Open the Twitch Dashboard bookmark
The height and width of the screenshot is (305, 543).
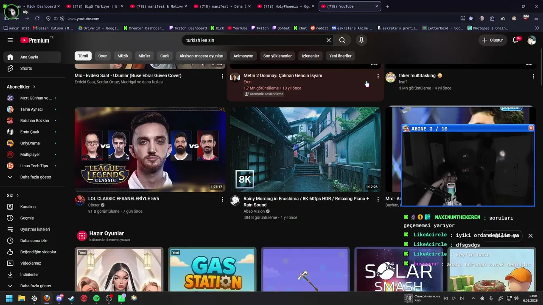point(187,28)
